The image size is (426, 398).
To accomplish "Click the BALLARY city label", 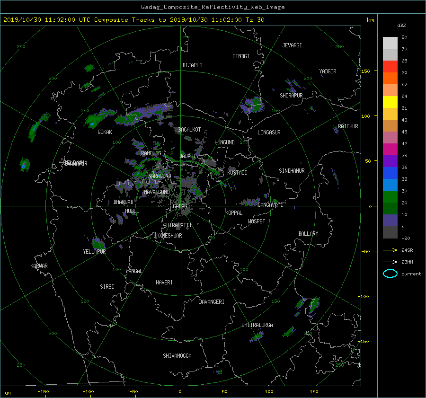I will [x=308, y=234].
